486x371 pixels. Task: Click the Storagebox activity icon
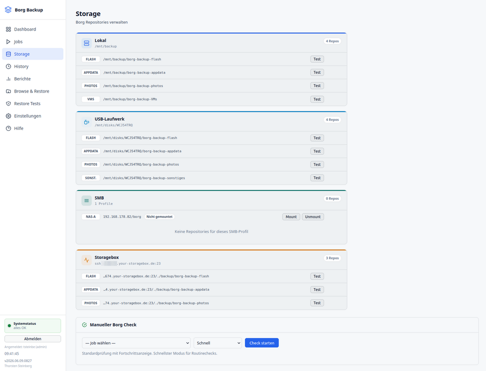click(x=87, y=260)
